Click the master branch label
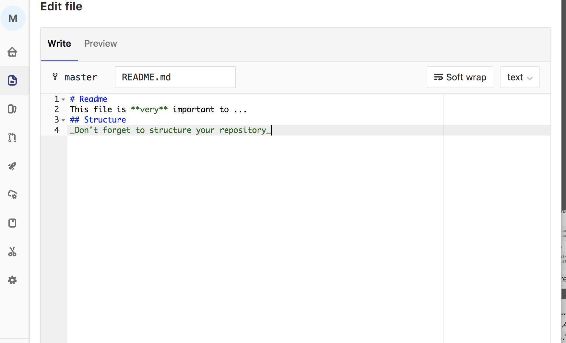This screenshot has width=566, height=343. [81, 77]
